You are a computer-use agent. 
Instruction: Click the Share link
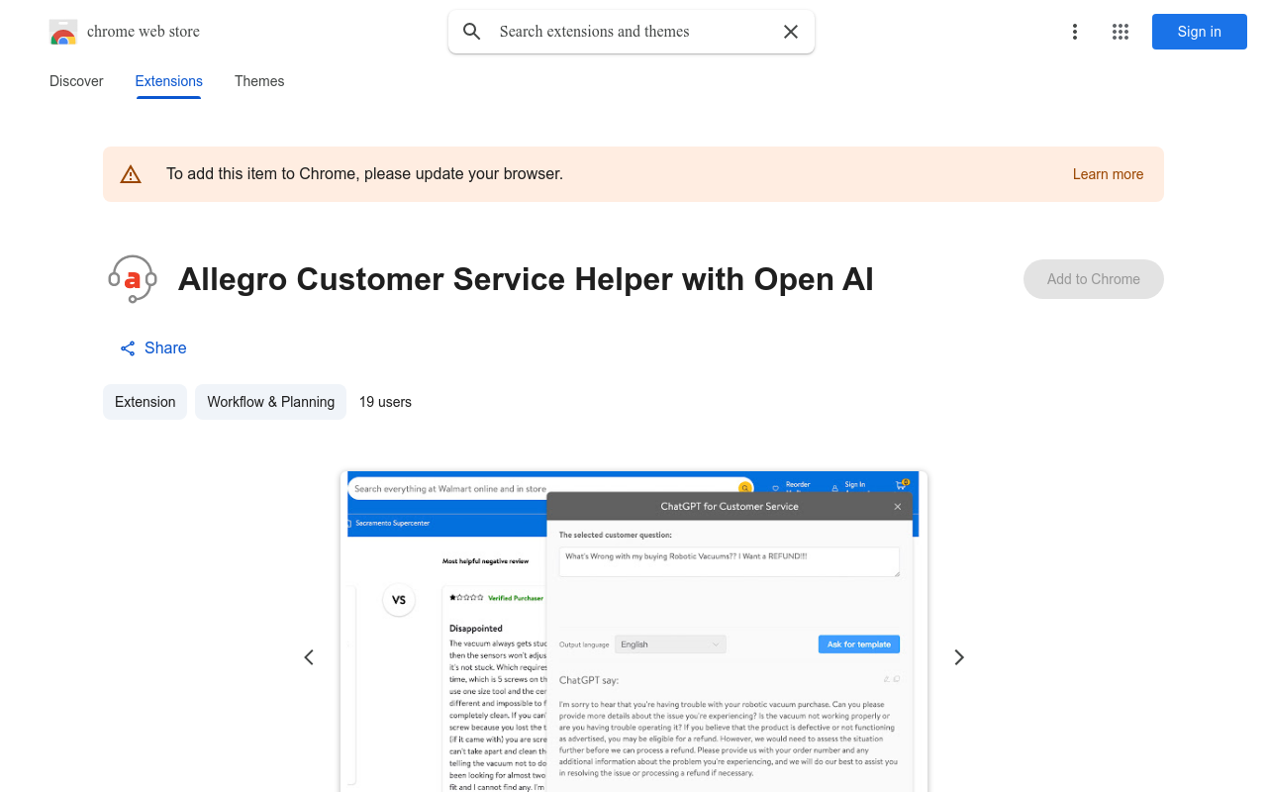click(x=153, y=348)
